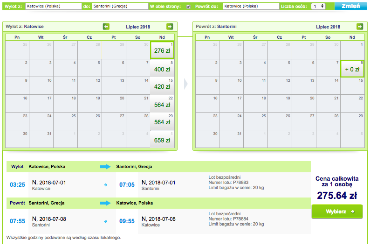The image size is (370, 247).
Task: Open the 'Liczba osób' passenger count selector
Action: point(318,7)
